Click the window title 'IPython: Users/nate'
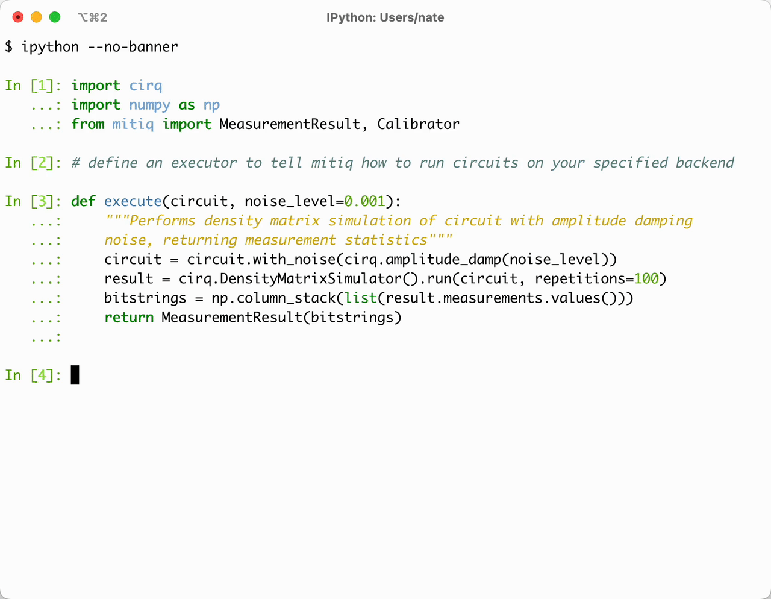771x599 pixels. pos(385,17)
